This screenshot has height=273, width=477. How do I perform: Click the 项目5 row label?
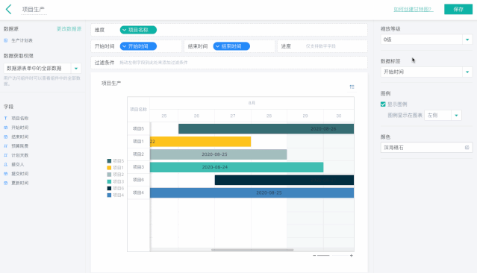tap(138, 128)
